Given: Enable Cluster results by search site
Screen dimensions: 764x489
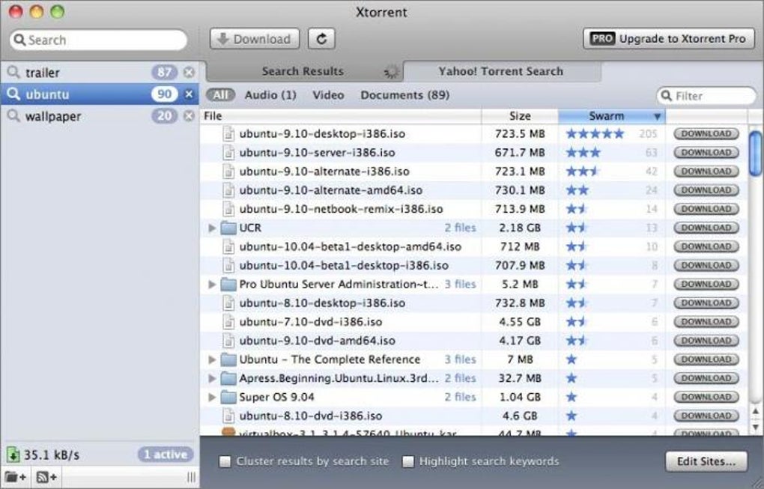Looking at the screenshot, I should pos(225,461).
